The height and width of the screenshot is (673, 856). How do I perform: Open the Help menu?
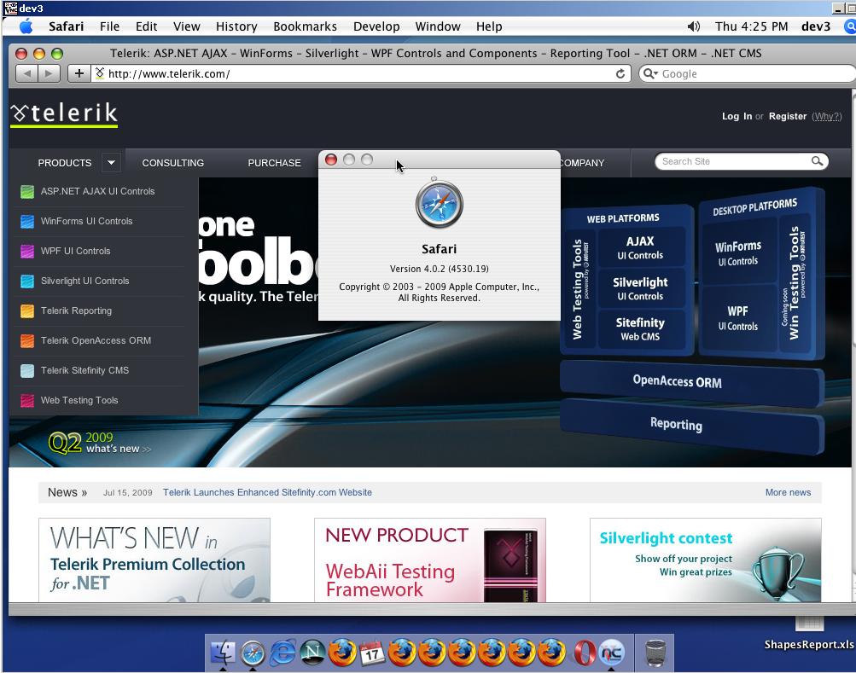click(489, 26)
